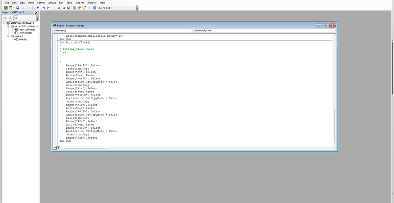Open the (General) object dropdown

(124, 30)
